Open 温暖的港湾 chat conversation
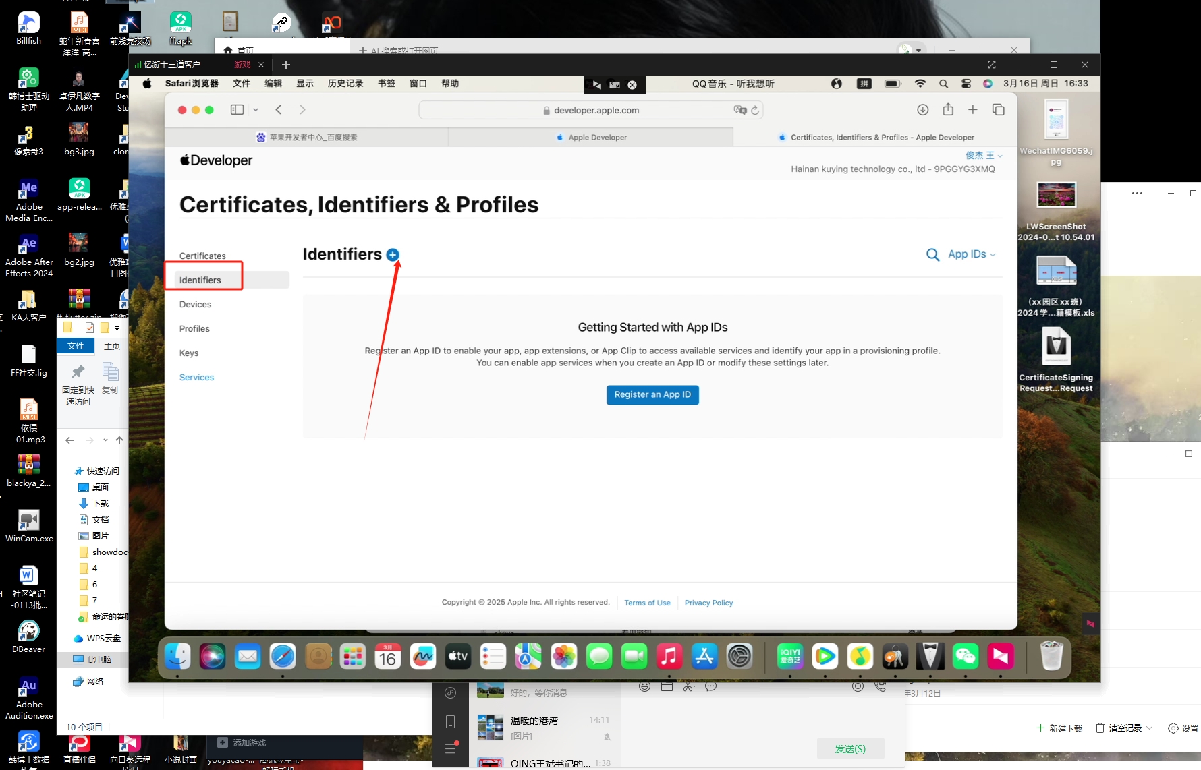The width and height of the screenshot is (1201, 770). 544,728
